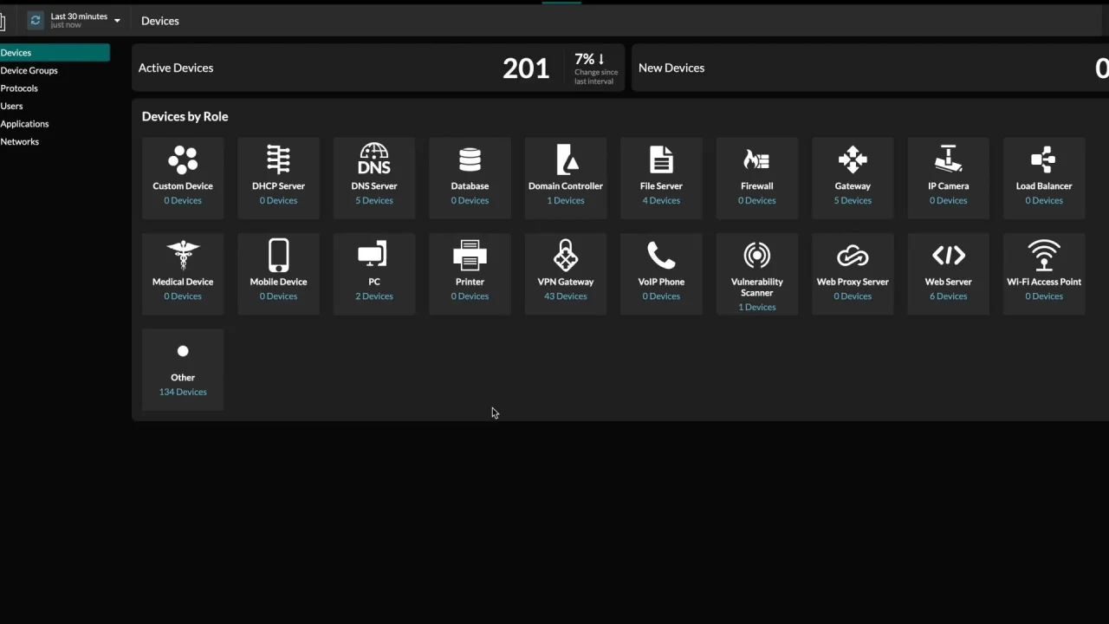Open the Vulnerability Scanner target icon
The height and width of the screenshot is (624, 1109).
pyautogui.click(x=756, y=256)
